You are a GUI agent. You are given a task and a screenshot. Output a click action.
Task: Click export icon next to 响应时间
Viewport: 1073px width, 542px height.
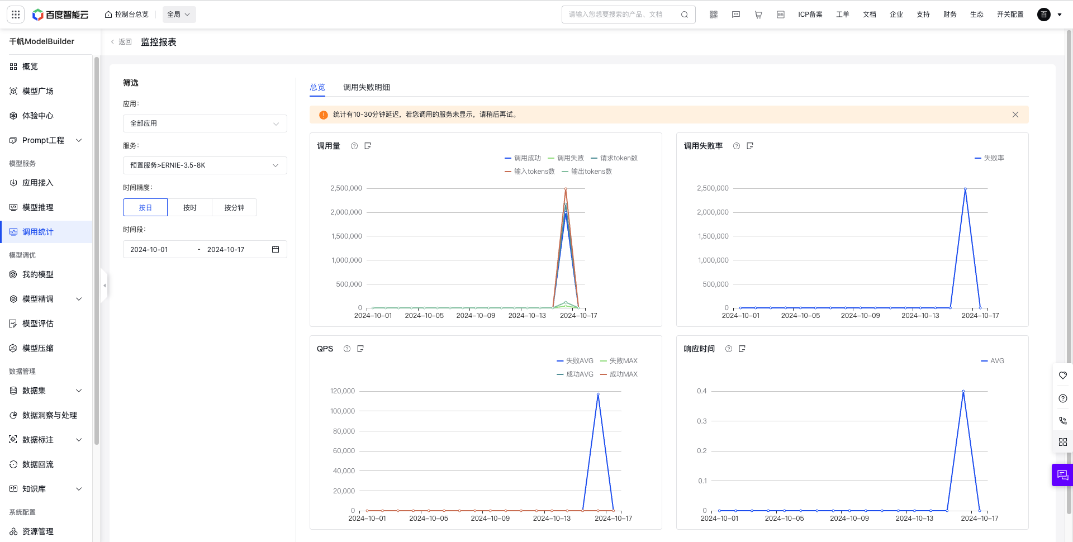click(742, 349)
